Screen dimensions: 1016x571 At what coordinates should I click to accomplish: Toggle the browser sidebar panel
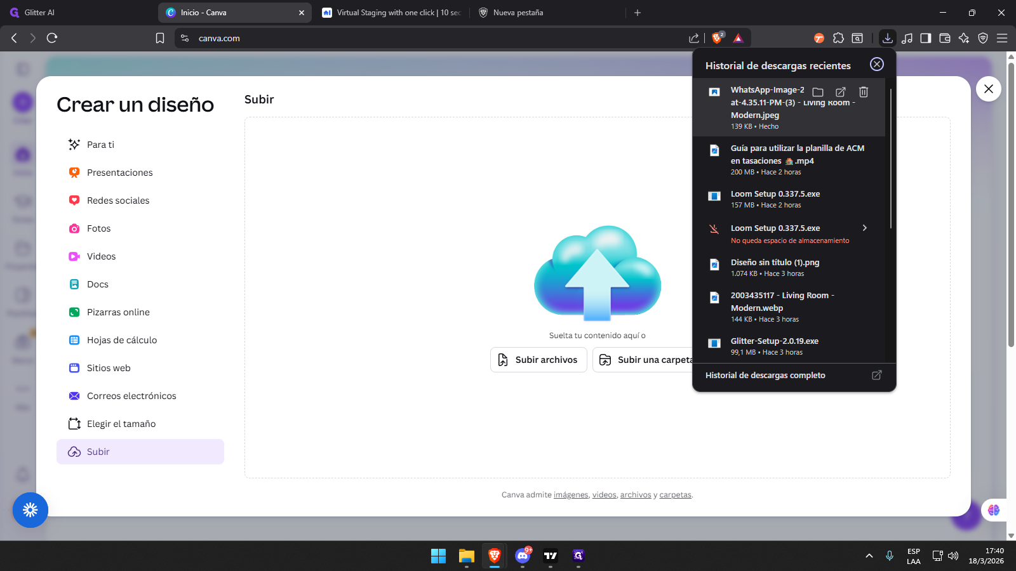tap(926, 38)
